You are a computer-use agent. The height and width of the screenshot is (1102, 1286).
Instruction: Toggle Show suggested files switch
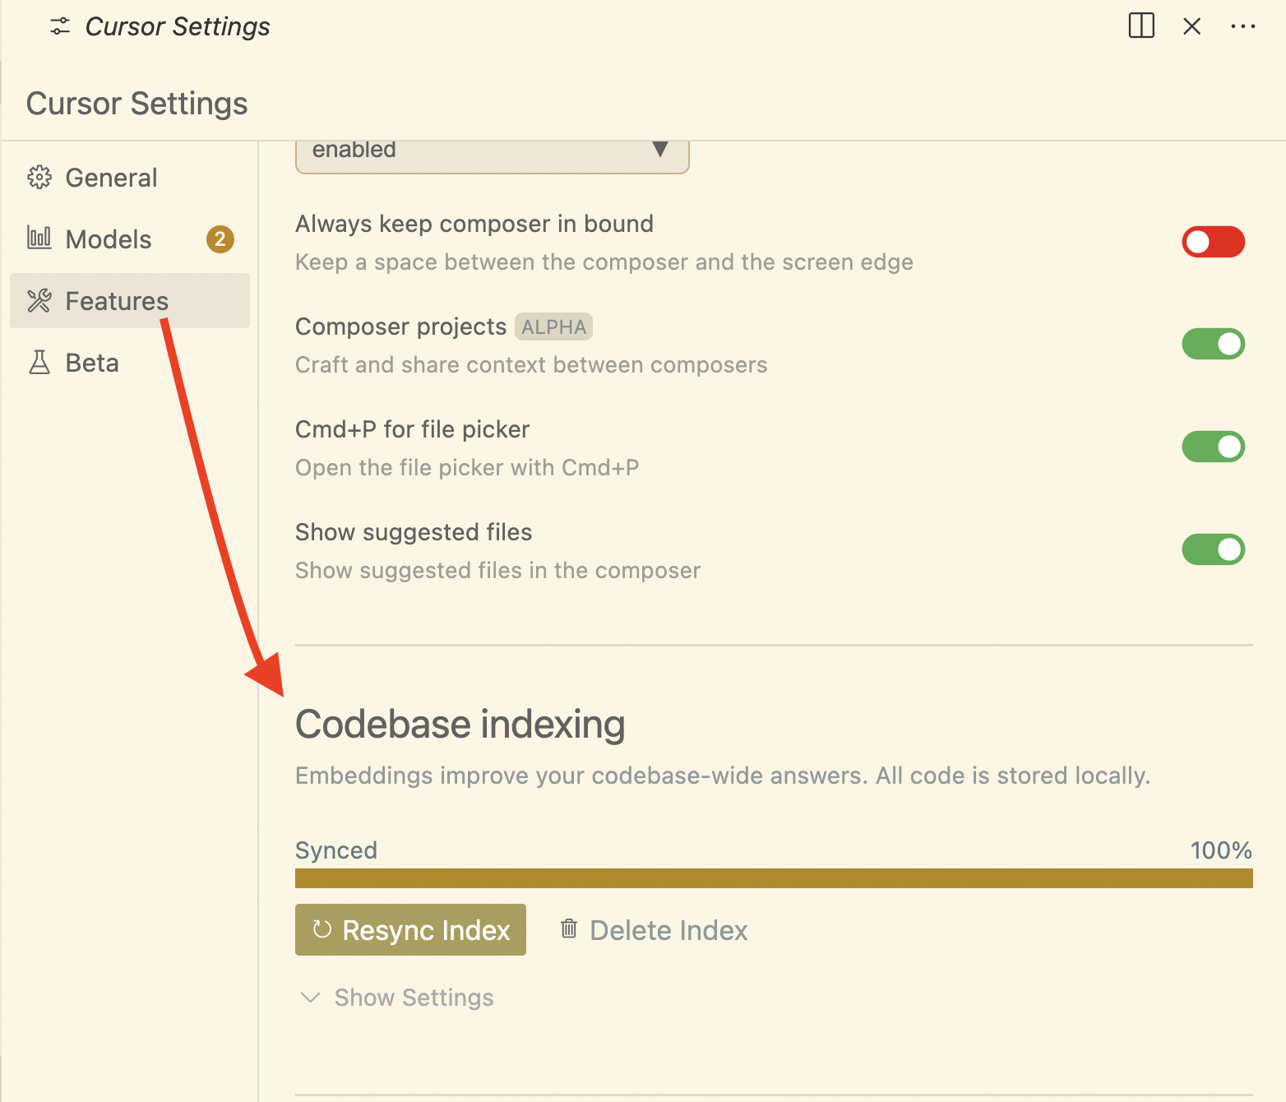[1213, 549]
